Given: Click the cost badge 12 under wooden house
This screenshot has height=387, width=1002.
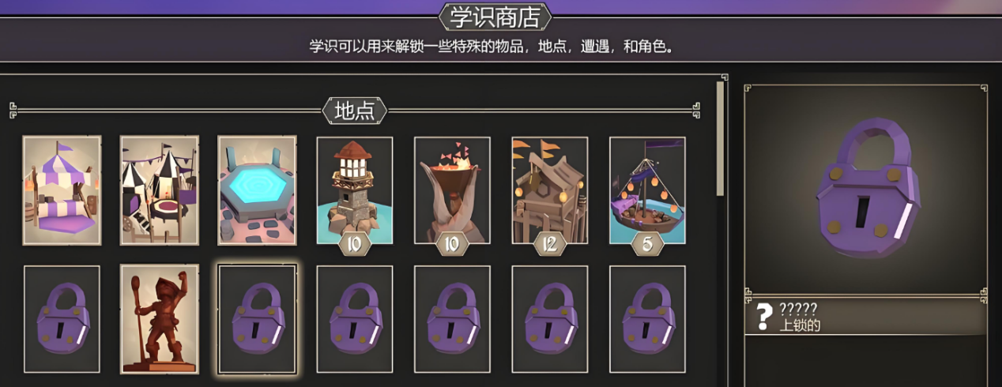Looking at the screenshot, I should [x=550, y=244].
